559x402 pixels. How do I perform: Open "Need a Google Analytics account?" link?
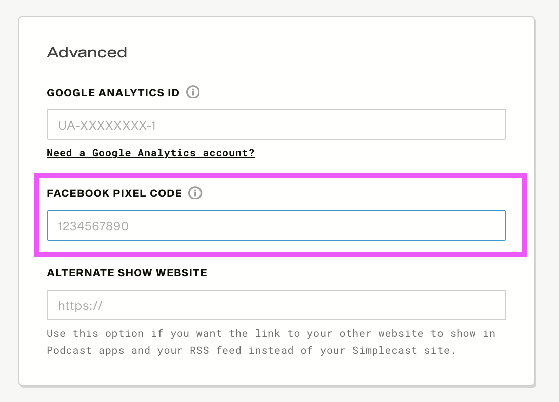[x=150, y=153]
